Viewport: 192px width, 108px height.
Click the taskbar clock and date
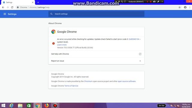click(x=186, y=106)
